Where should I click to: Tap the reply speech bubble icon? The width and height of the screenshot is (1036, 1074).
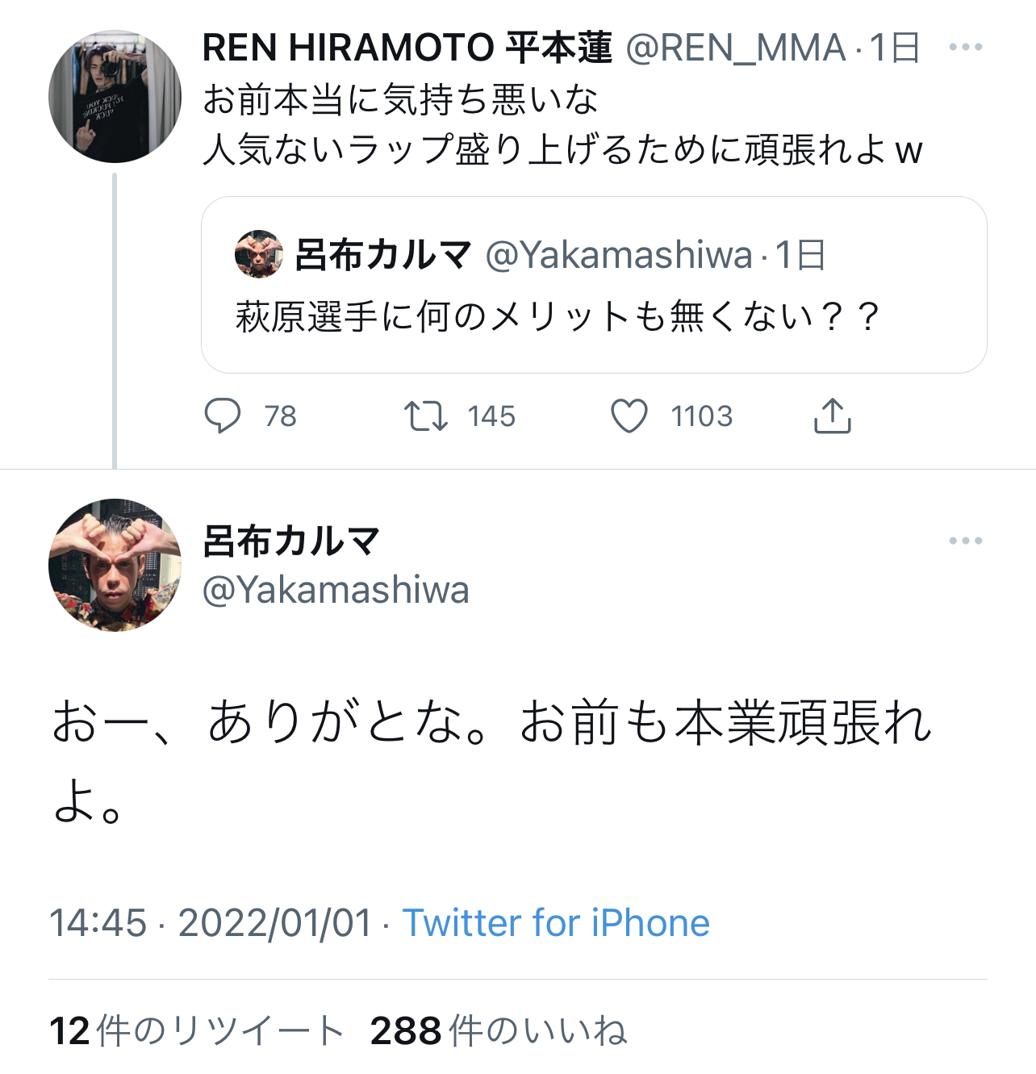point(222,416)
